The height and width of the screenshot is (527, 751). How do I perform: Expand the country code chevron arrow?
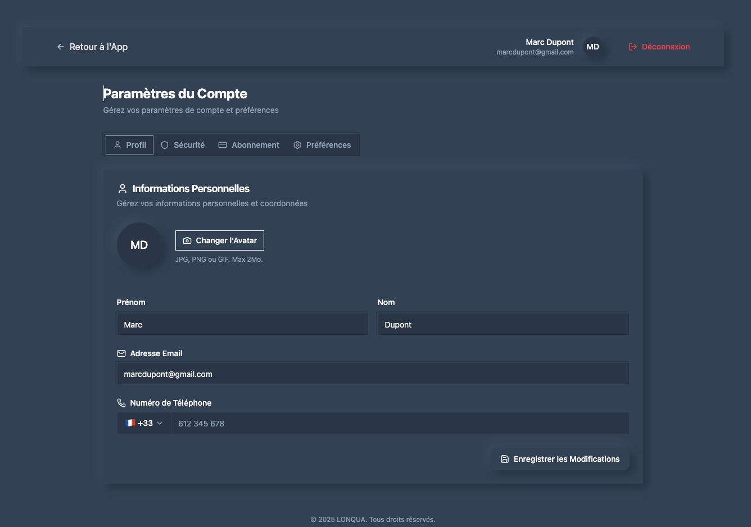[160, 423]
